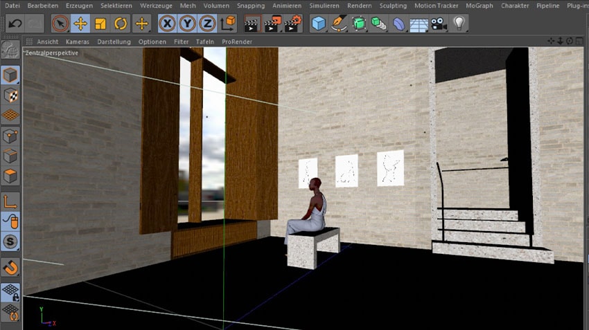
Task: Open the viewport Kameras menu
Action: coord(78,42)
